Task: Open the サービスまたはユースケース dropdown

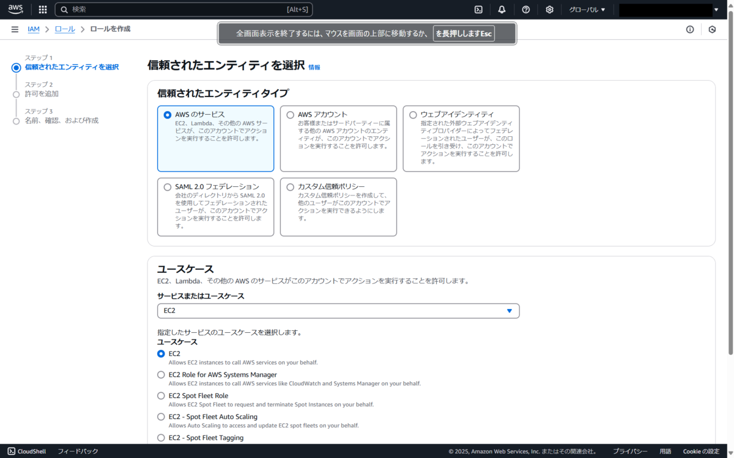Action: tap(338, 311)
